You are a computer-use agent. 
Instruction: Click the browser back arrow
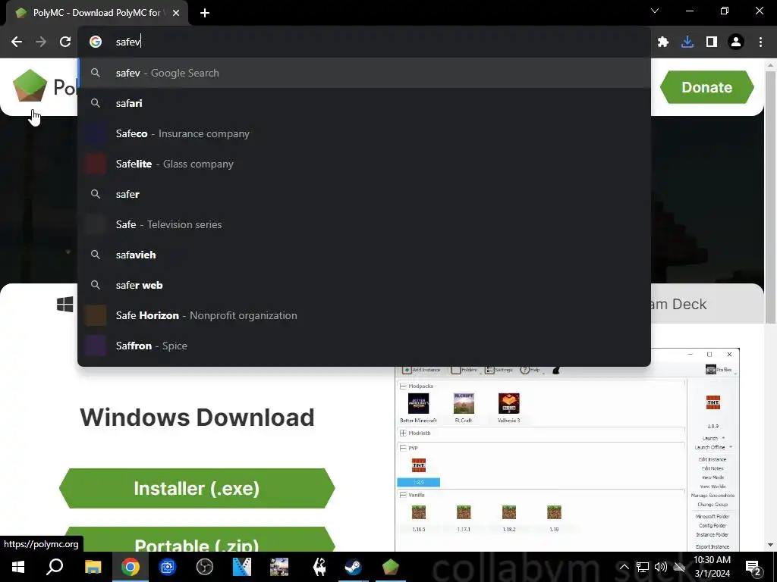(17, 42)
